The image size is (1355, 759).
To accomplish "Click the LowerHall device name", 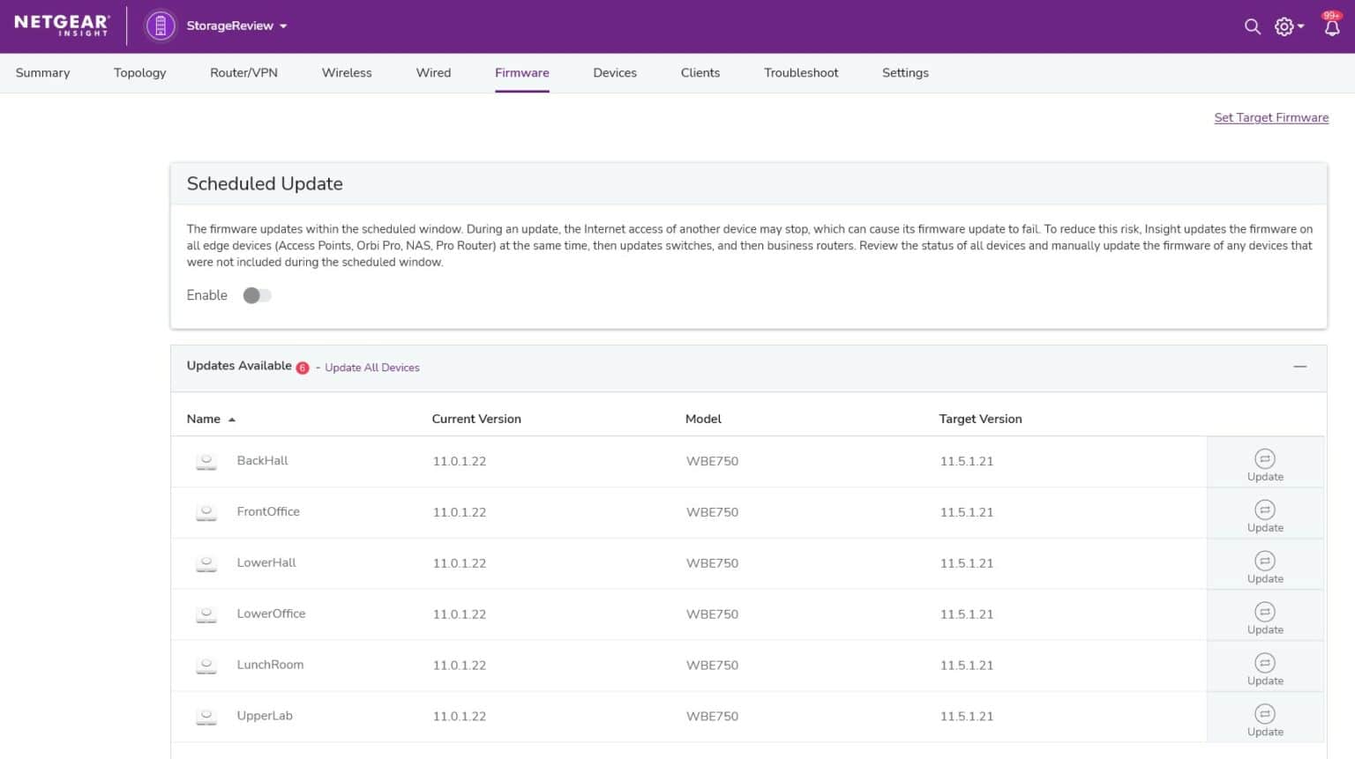I will pyautogui.click(x=266, y=562).
